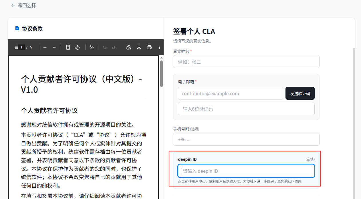361x199 pixels.
Task: Click the email address input field
Action: [230, 93]
